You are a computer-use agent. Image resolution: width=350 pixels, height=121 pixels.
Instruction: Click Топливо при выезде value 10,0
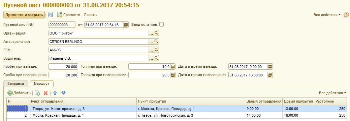click(150, 67)
